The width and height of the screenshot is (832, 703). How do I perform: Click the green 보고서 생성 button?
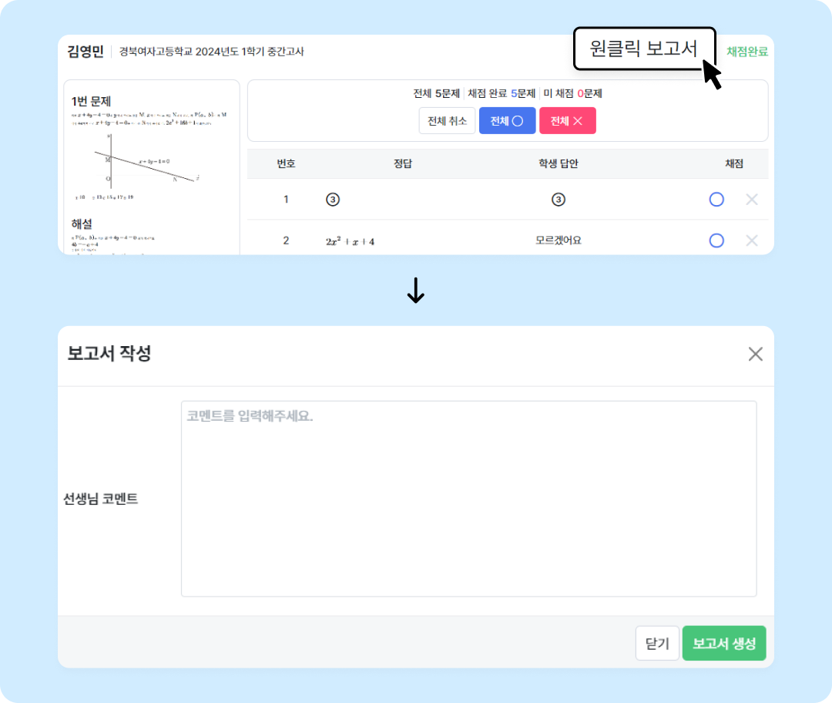(x=723, y=644)
